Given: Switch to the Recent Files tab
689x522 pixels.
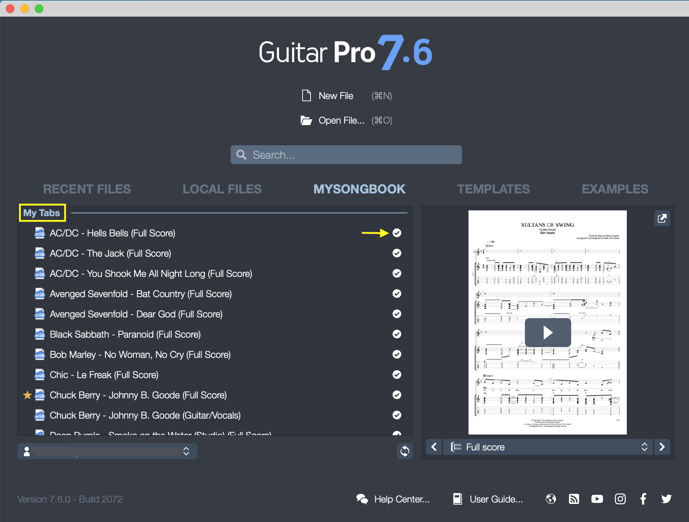Looking at the screenshot, I should (87, 189).
